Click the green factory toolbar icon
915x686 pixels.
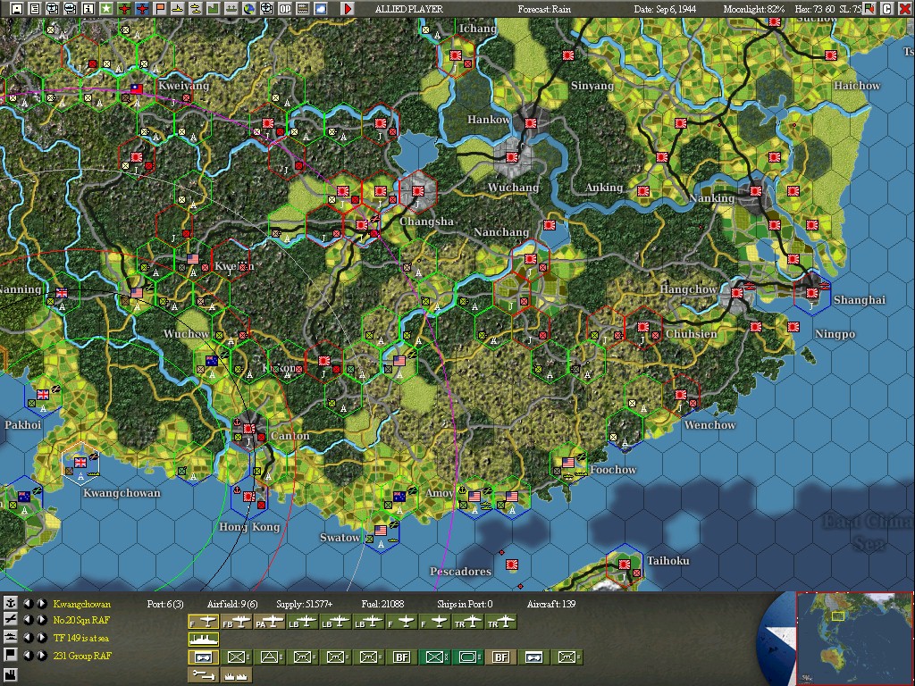[213, 8]
